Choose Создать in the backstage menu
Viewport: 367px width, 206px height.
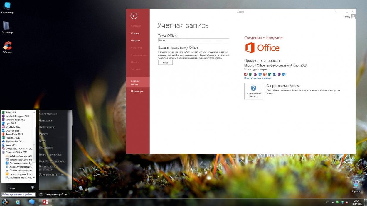135,33
